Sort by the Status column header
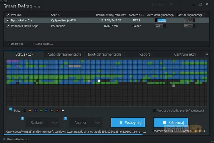Image resolution: width=214 pixels, height=143 pixels. tap(55, 15)
